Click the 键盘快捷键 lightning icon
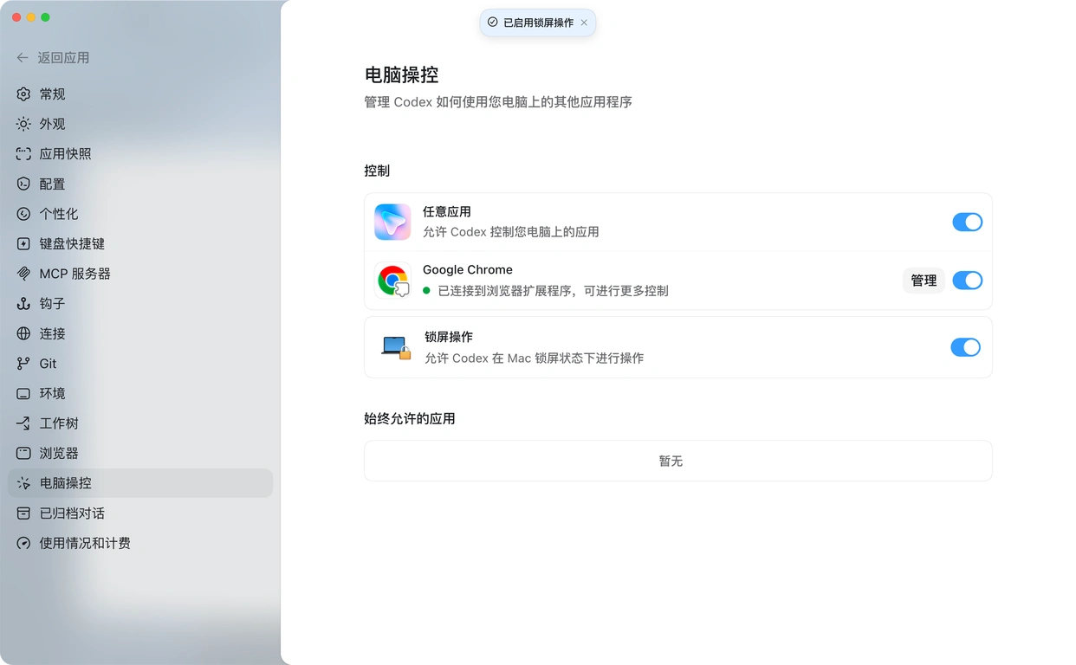This screenshot has width=1076, height=665. [x=23, y=244]
